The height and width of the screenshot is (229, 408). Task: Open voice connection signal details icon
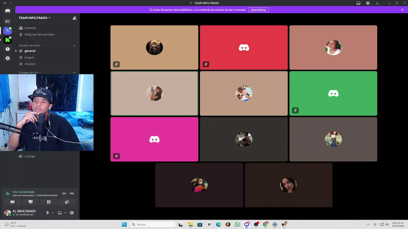click(8, 193)
